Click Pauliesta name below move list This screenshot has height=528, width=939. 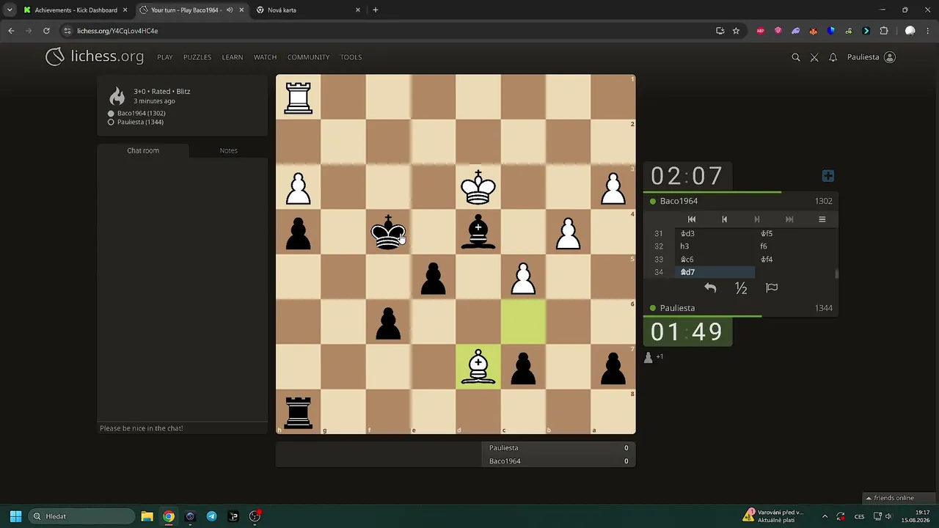677,308
